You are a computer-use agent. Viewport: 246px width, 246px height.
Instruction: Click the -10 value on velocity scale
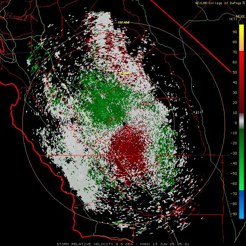(234, 133)
